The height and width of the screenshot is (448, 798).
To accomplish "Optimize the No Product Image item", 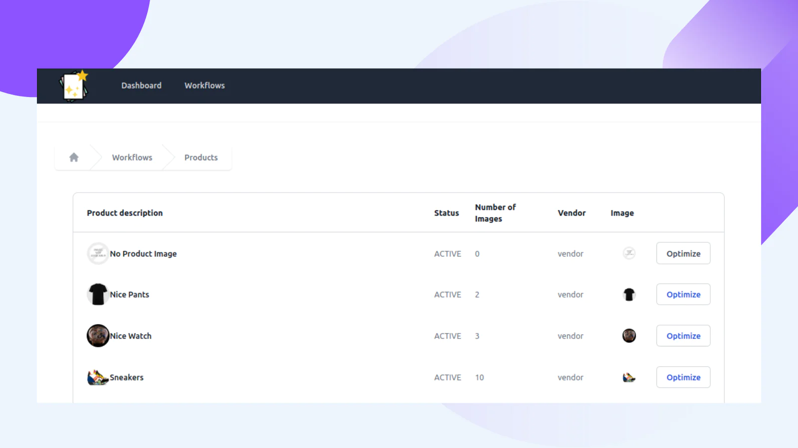I will click(683, 253).
